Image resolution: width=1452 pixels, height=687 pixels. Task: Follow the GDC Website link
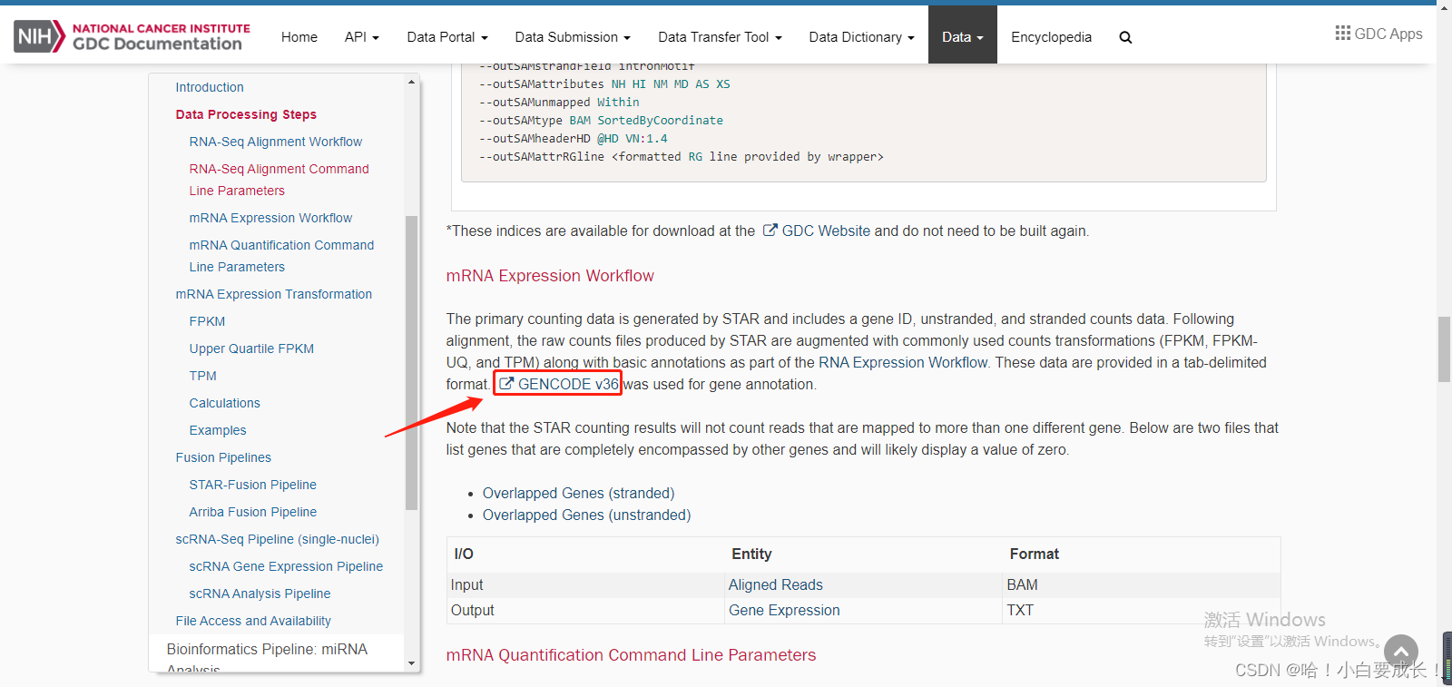pos(826,231)
